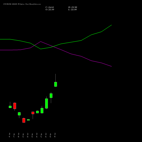Select the red candle for 17 Apr

point(15,106)
